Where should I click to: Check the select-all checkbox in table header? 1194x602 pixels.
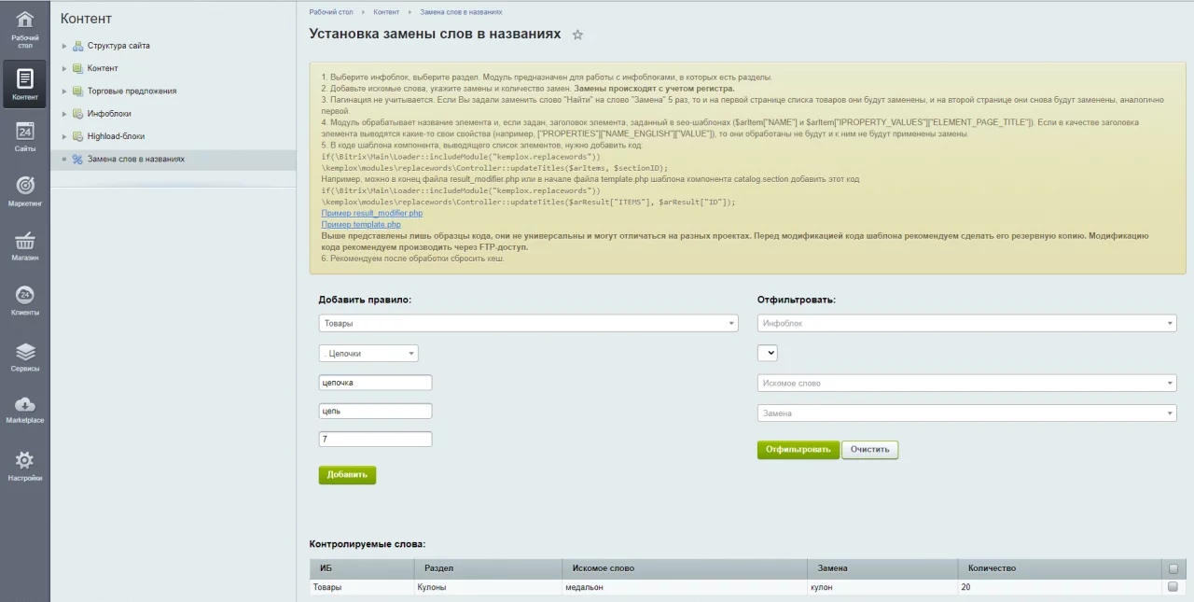point(1173,568)
